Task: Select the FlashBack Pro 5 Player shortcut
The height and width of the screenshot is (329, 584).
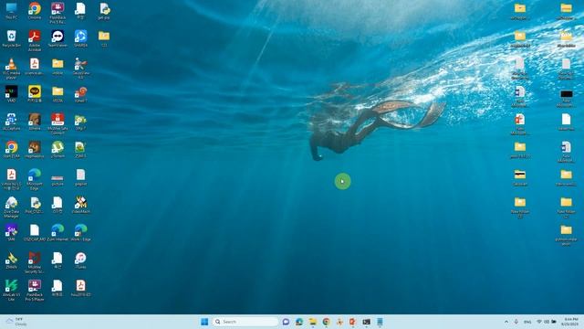Action: tap(35, 291)
